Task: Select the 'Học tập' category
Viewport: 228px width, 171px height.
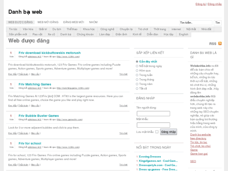Action: [x=168, y=34]
